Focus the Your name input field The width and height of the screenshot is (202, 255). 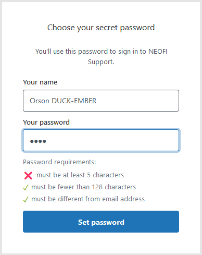pyautogui.click(x=101, y=101)
